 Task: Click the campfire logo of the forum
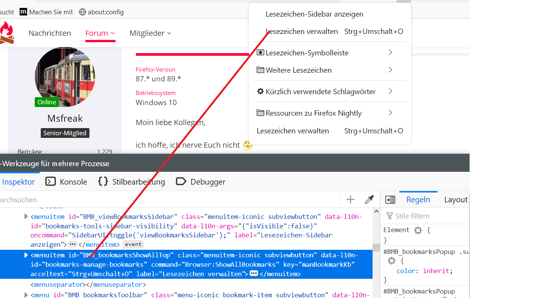coord(6,33)
